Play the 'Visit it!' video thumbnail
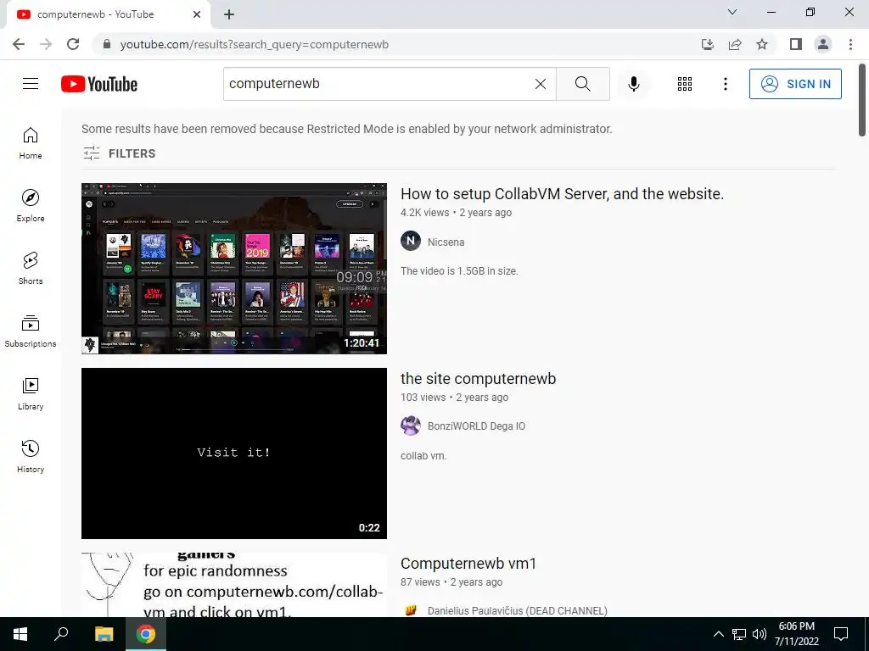This screenshot has height=651, width=869. (x=234, y=453)
